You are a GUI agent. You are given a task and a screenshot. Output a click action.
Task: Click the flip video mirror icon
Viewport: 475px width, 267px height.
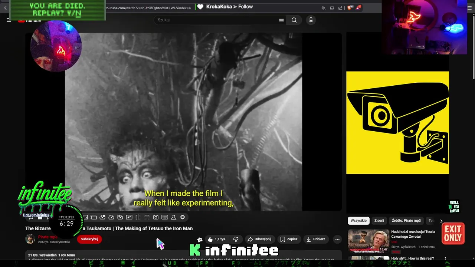click(138, 217)
